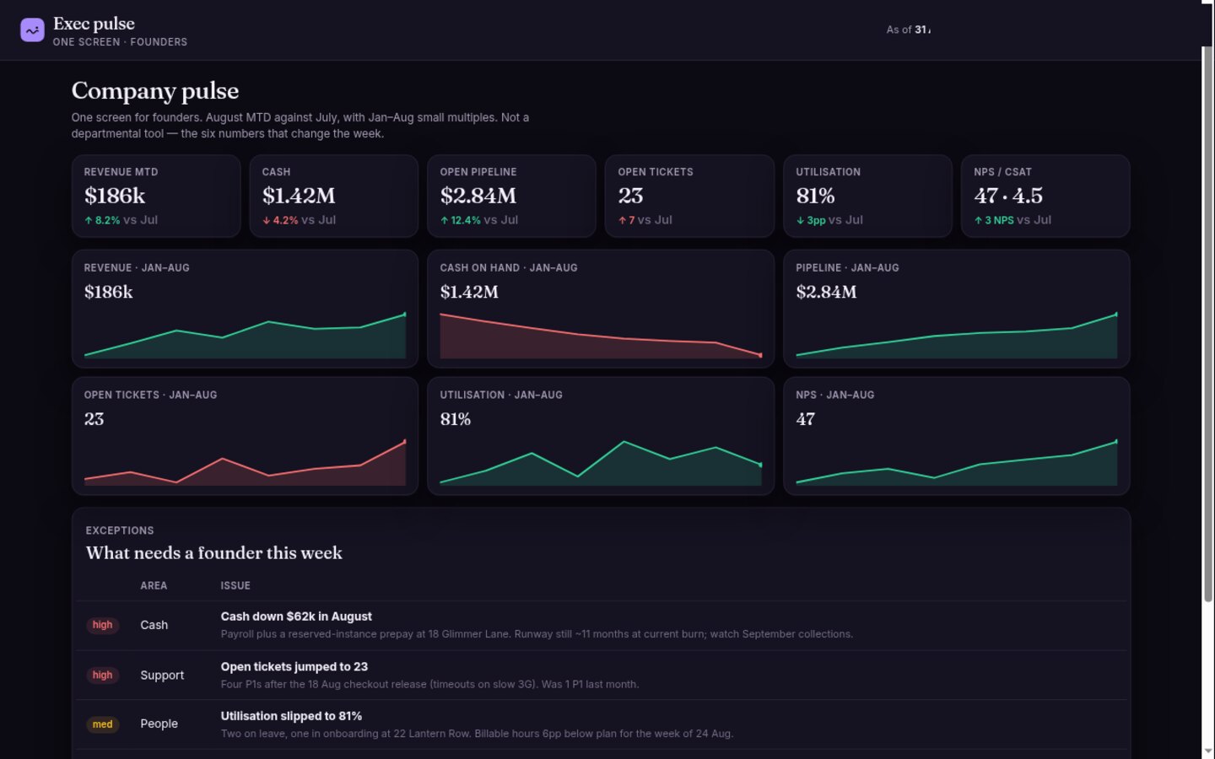The height and width of the screenshot is (759, 1215).
Task: Click the '3 NPS vs Jul' change text
Action: click(1012, 220)
